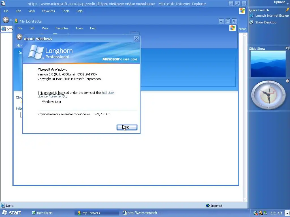Open the End-User License Agreement link
Screen dimensions: 290x217
coord(108,93)
